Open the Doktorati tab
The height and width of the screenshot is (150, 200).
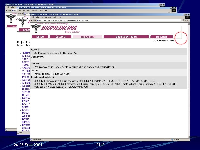(161, 37)
